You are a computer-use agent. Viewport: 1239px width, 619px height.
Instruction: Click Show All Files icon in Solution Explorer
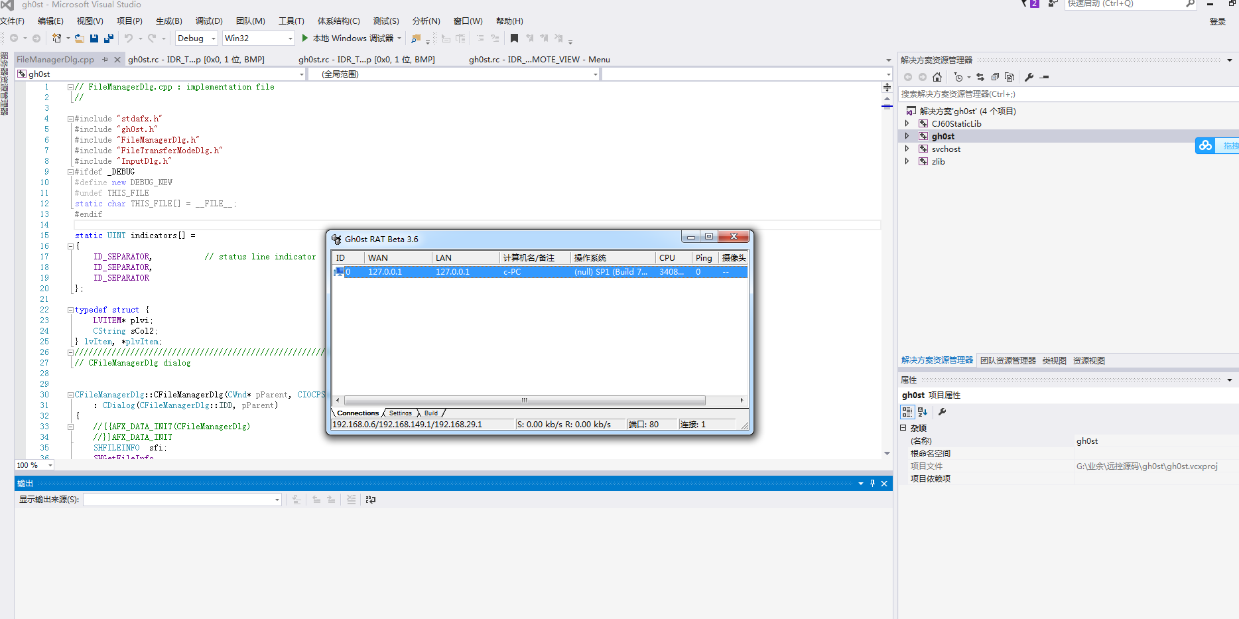tap(1010, 77)
